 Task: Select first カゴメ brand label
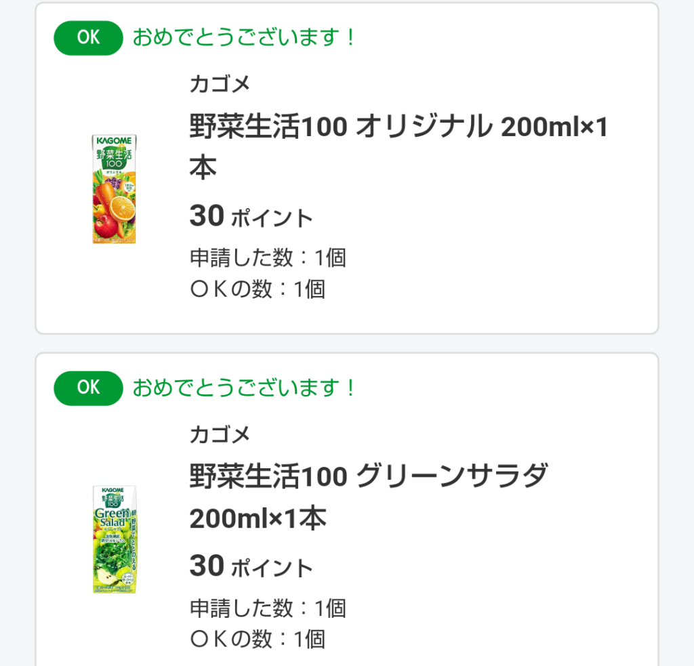tap(220, 85)
